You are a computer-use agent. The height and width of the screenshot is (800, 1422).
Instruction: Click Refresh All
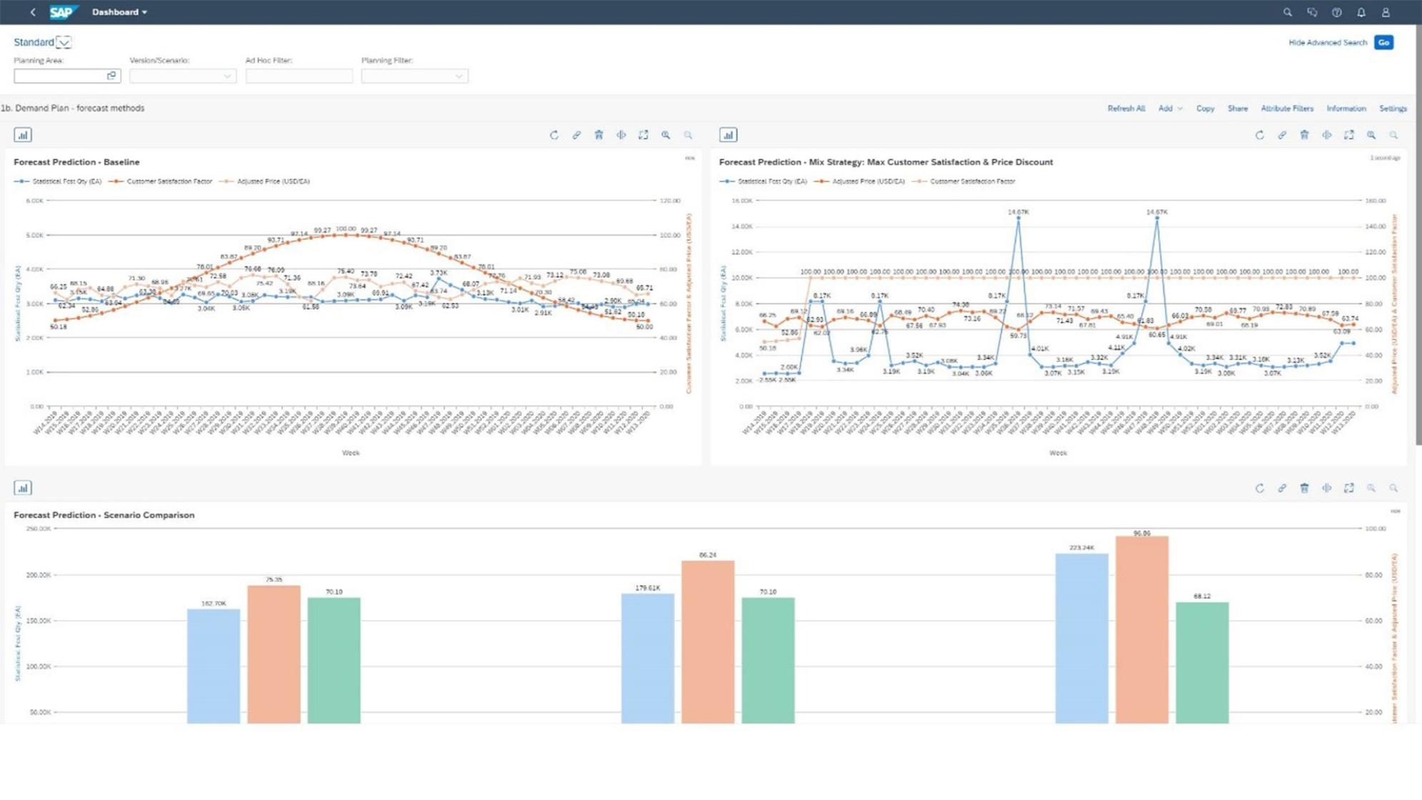point(1126,109)
